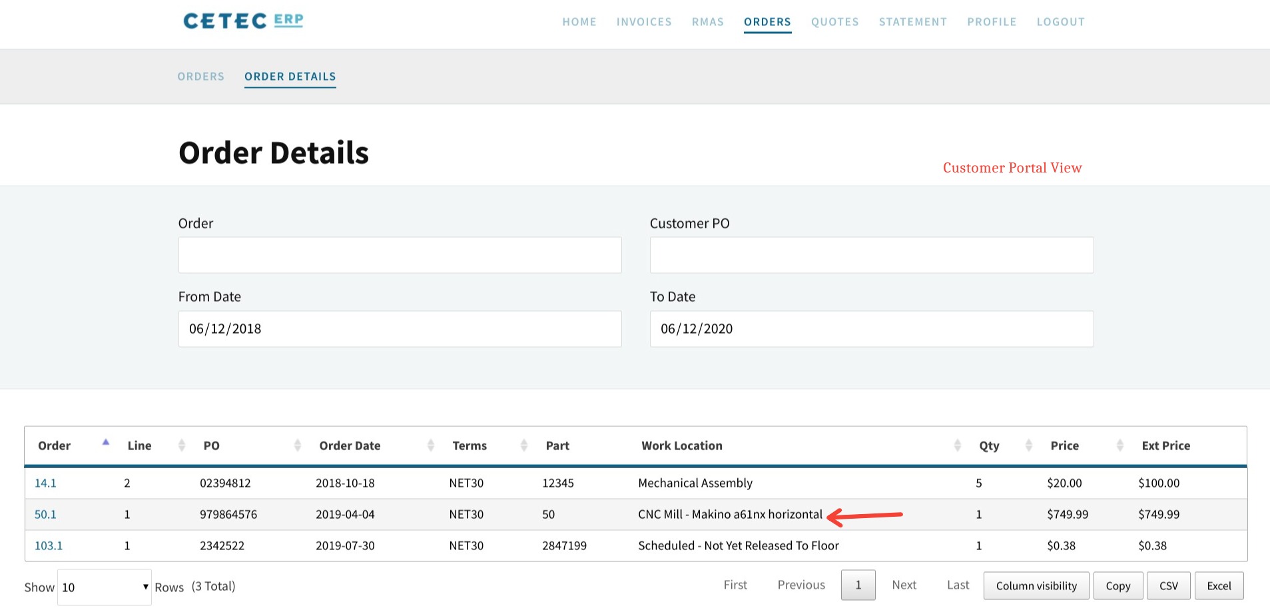1270x610 pixels.
Task: Go to Last page
Action: [958, 585]
